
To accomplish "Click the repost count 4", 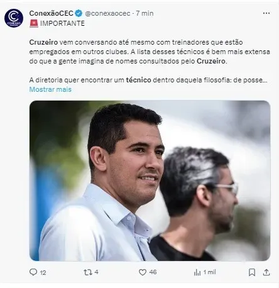I will (96, 272).
